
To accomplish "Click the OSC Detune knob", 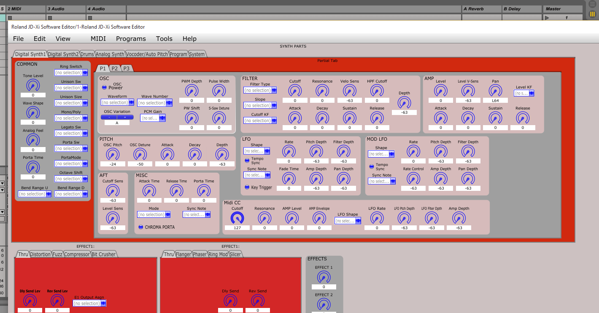I will 140,155.
